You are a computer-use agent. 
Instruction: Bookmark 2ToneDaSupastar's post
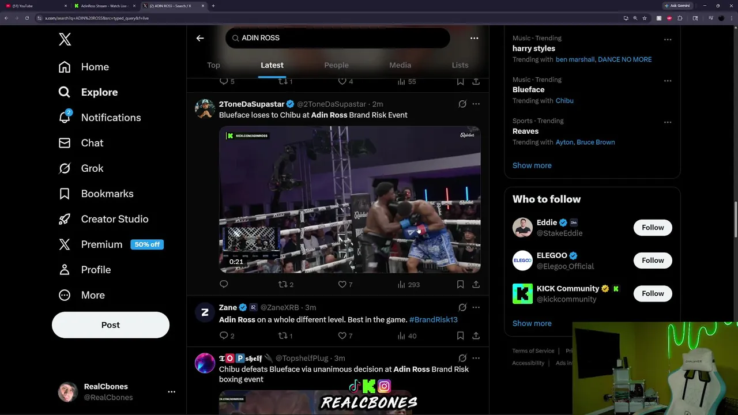point(460,284)
